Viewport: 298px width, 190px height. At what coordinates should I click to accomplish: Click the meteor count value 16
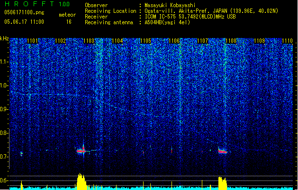tap(69, 22)
